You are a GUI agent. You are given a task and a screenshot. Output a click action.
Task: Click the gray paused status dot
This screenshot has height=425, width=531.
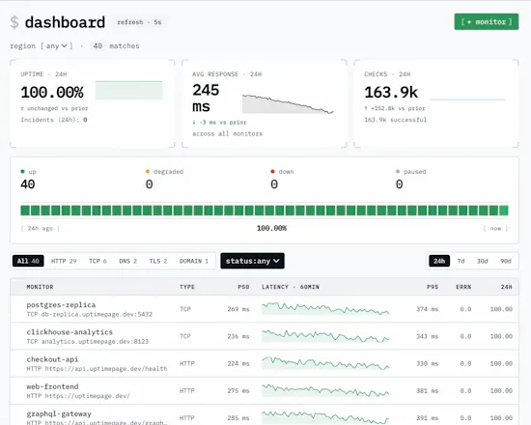(x=398, y=172)
